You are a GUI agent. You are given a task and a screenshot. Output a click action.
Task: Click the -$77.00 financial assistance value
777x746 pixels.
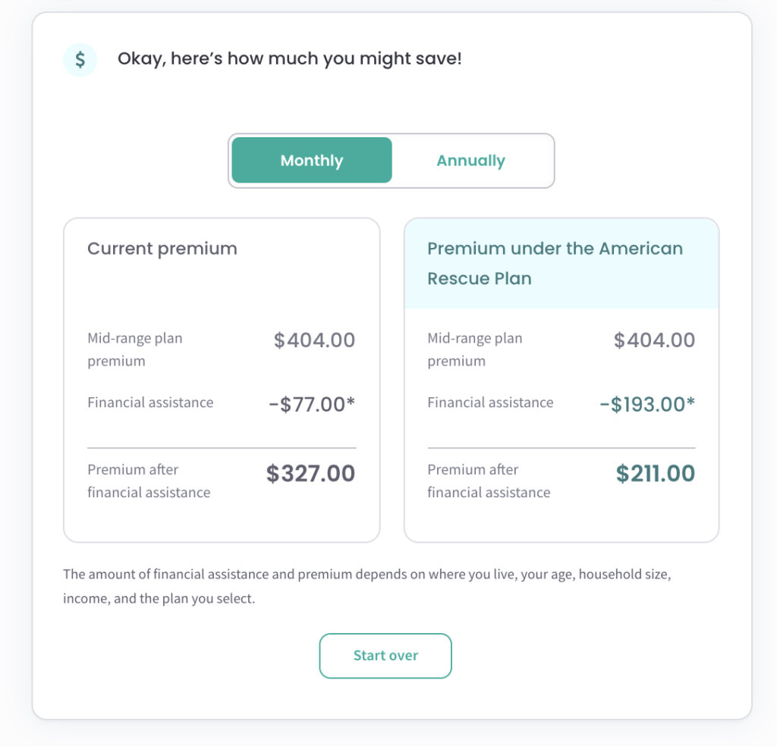312,404
